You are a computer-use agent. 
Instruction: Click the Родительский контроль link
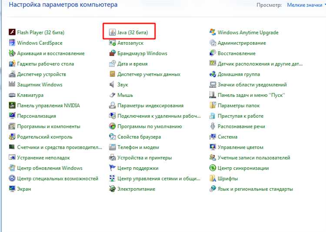(45, 137)
